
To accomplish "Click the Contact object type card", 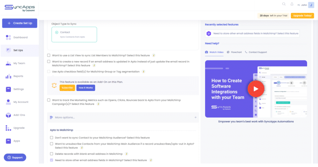I will 74,34.
